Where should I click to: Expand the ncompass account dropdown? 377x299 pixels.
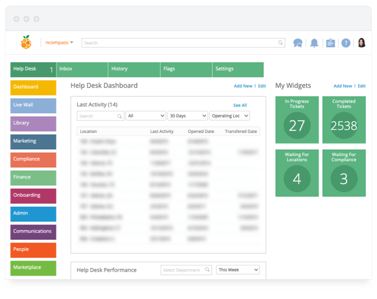click(59, 42)
